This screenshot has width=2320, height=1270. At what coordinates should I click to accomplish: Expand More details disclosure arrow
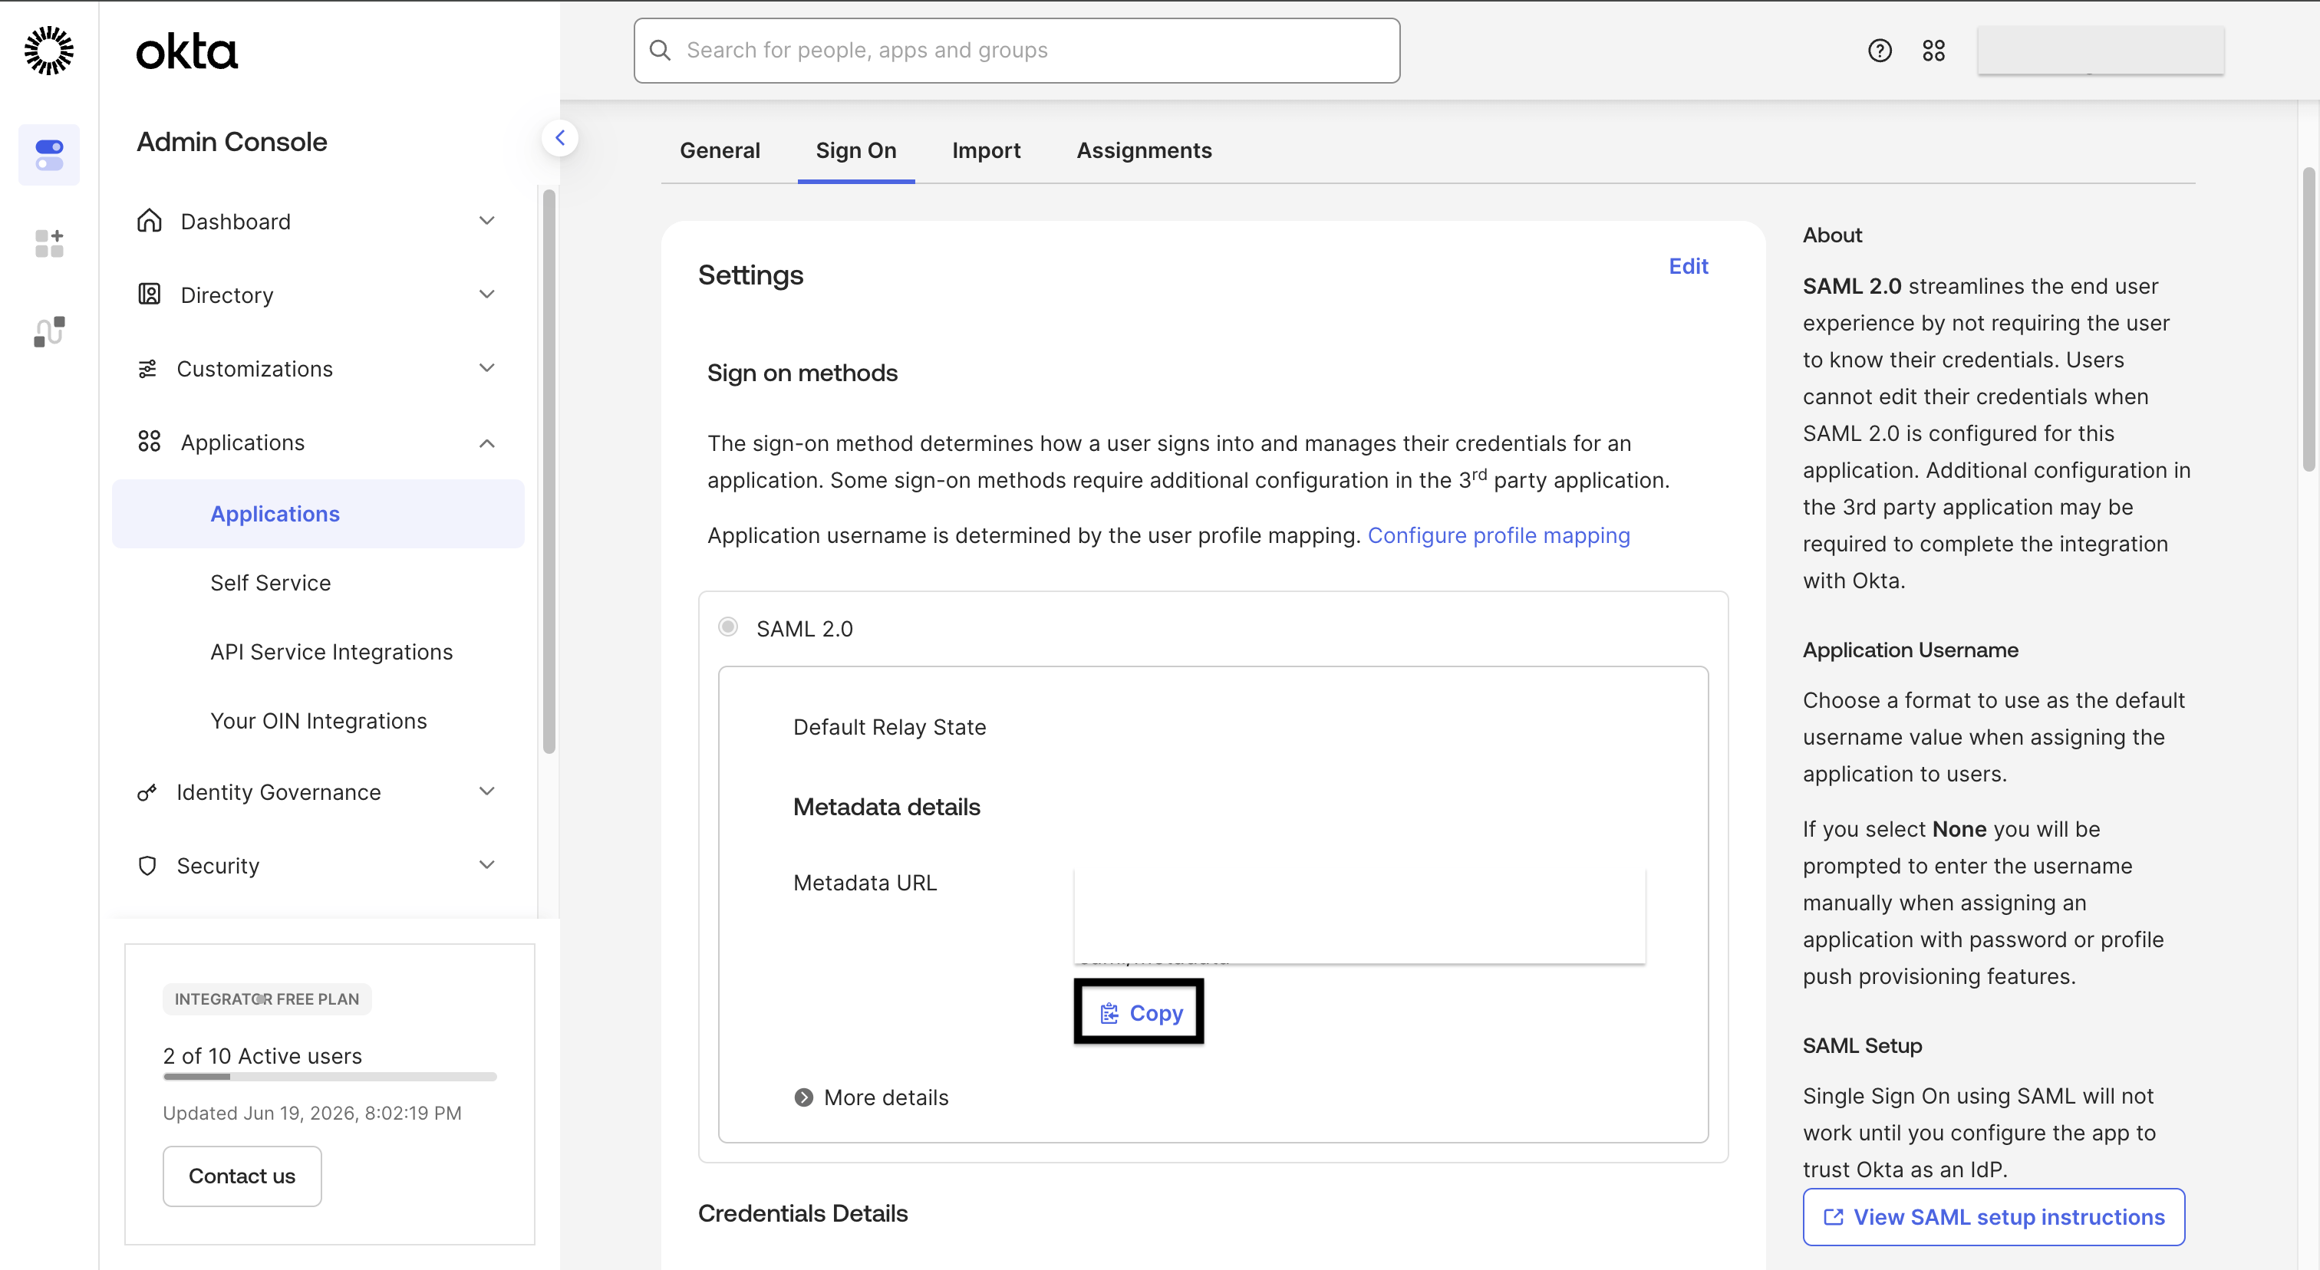tap(803, 1097)
